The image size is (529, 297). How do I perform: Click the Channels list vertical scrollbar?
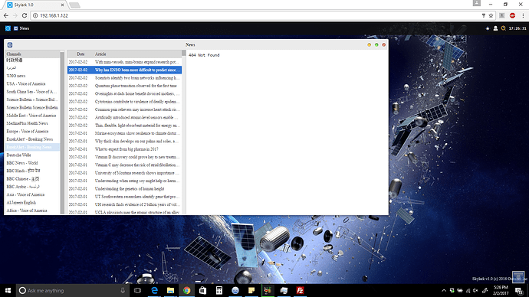click(62, 132)
